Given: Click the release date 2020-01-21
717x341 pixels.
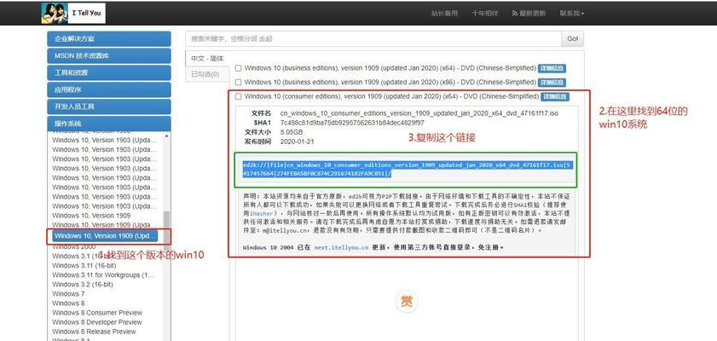Looking at the screenshot, I should click(x=297, y=142).
